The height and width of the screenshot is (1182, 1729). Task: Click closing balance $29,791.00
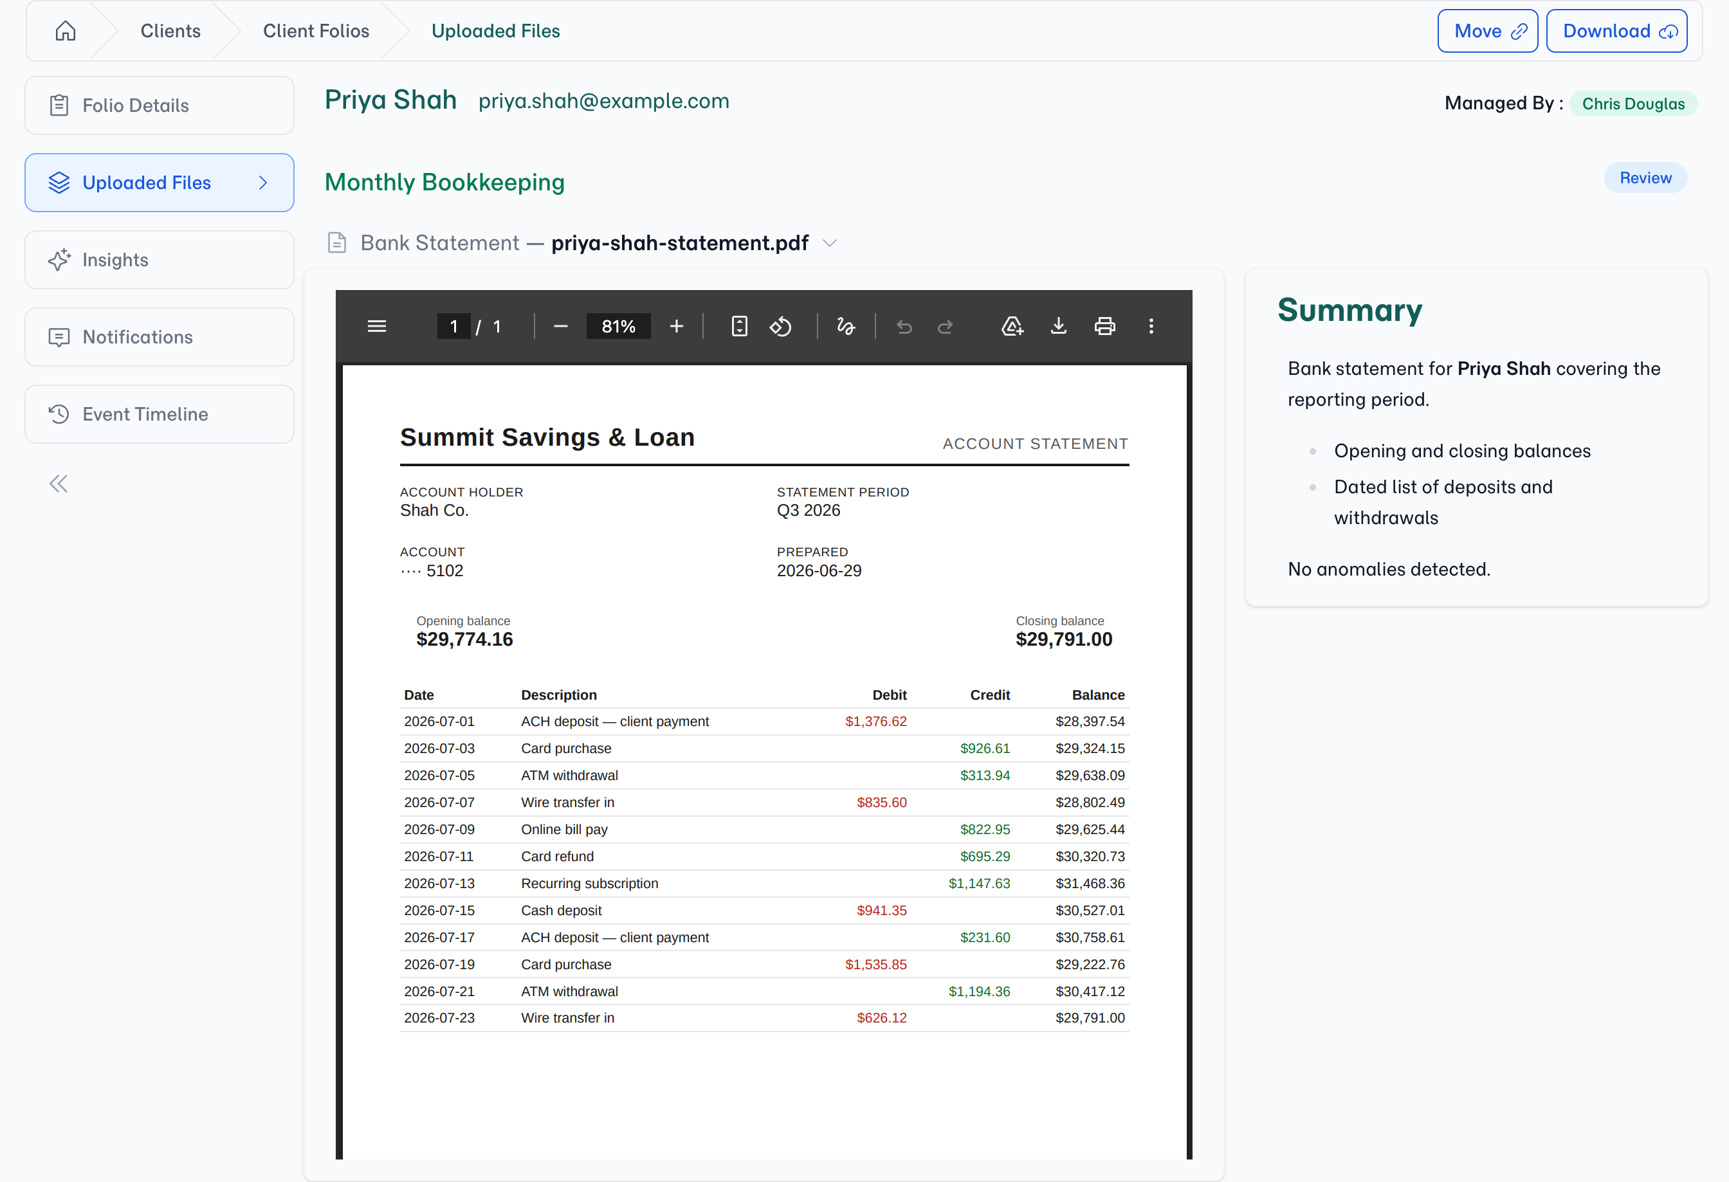point(1063,639)
